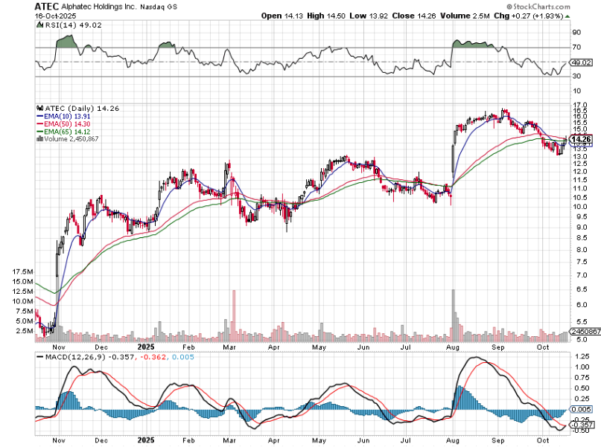This screenshot has height=447, width=601.
Task: Click the blue line swatch for EMA(10)
Action: click(40, 116)
